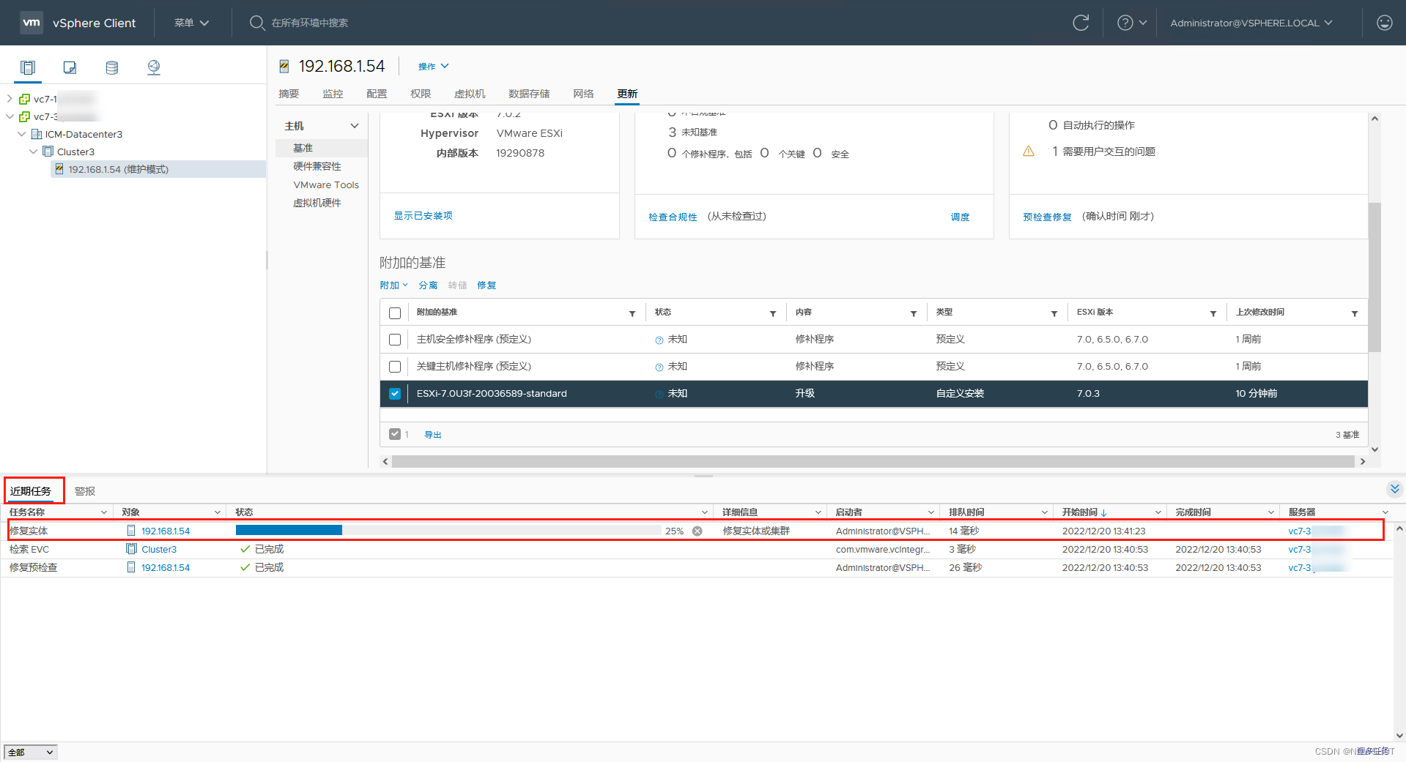Click filter icon on 状态 column

pyautogui.click(x=773, y=313)
